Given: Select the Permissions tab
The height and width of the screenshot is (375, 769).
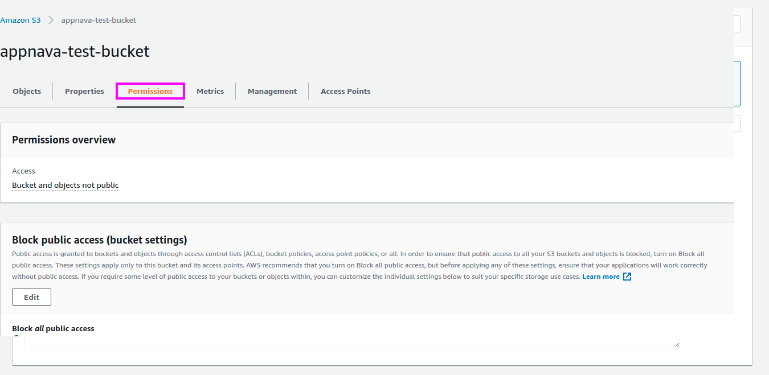Looking at the screenshot, I should tap(150, 91).
